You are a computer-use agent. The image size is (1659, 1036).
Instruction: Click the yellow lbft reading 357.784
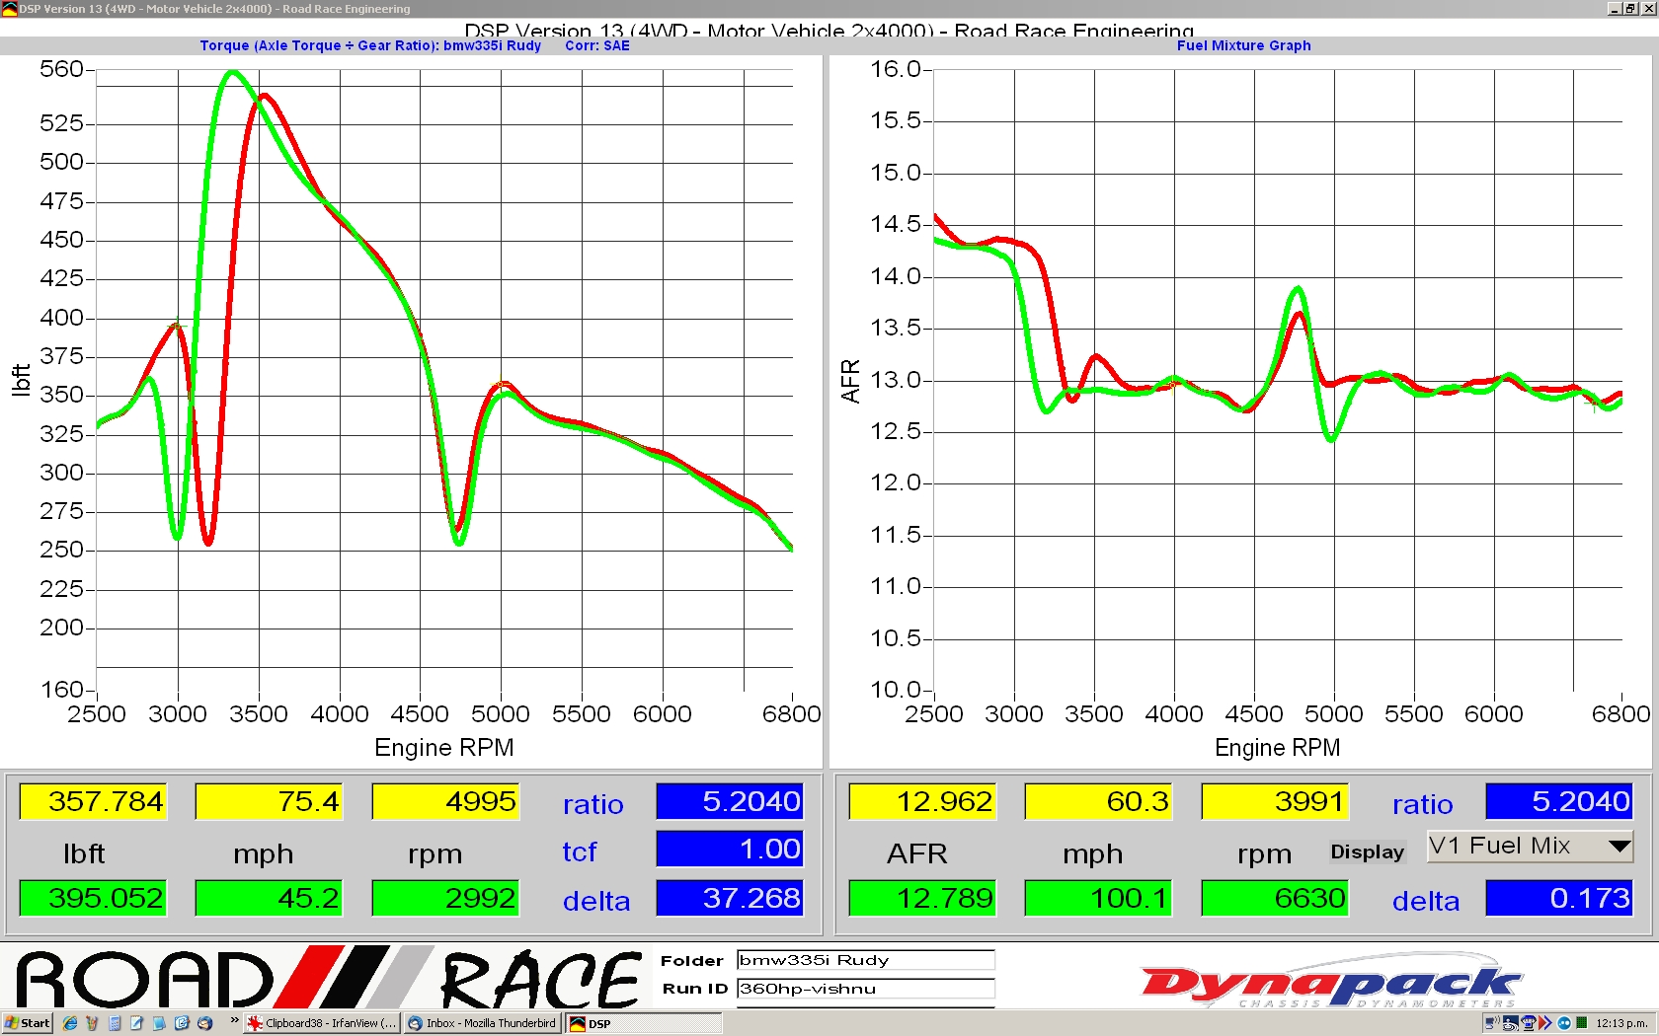[x=93, y=801]
